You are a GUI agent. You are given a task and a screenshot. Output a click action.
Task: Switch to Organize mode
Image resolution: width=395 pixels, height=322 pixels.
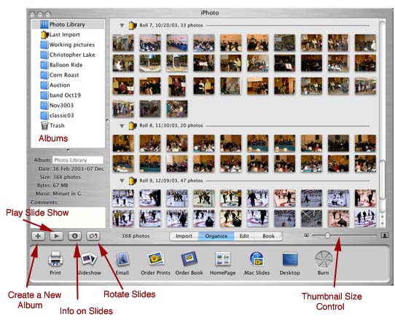(216, 236)
